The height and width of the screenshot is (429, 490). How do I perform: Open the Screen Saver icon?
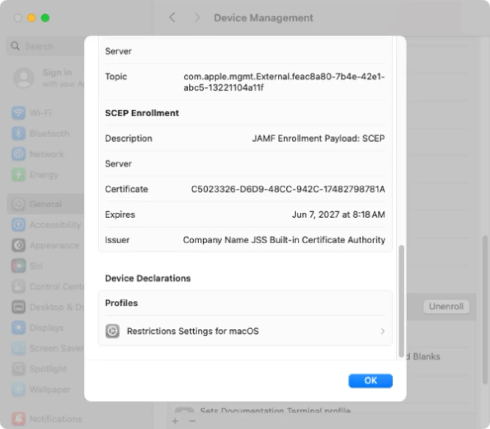18,348
